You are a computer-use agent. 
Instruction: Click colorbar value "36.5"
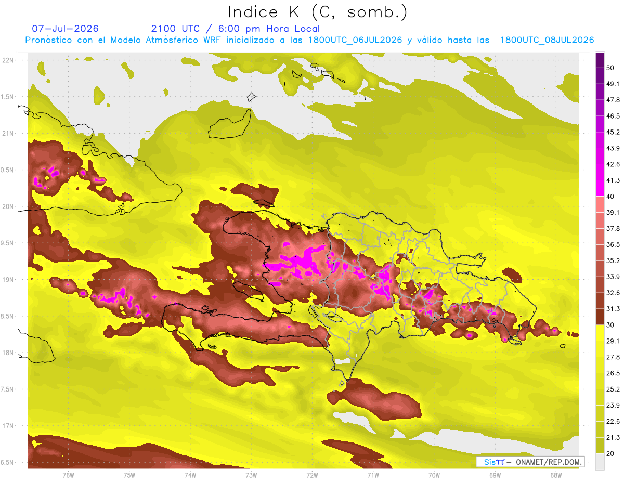(613, 244)
